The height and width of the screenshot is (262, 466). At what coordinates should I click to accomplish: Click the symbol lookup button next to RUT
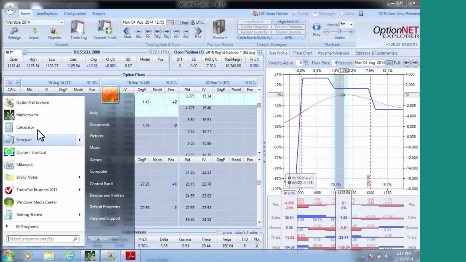coord(24,53)
